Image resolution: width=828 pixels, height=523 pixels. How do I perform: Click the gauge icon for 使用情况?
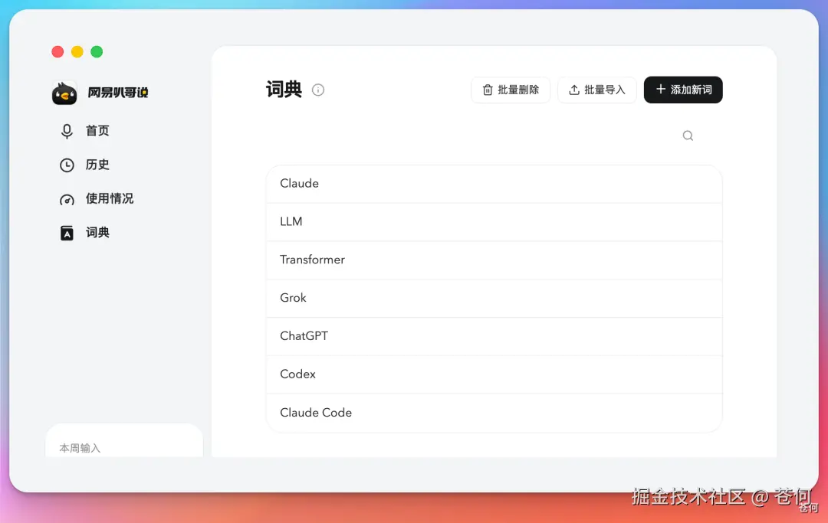coord(67,199)
